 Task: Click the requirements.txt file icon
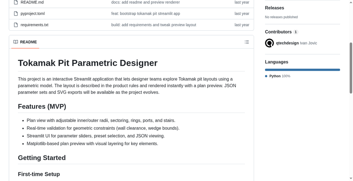(16, 25)
